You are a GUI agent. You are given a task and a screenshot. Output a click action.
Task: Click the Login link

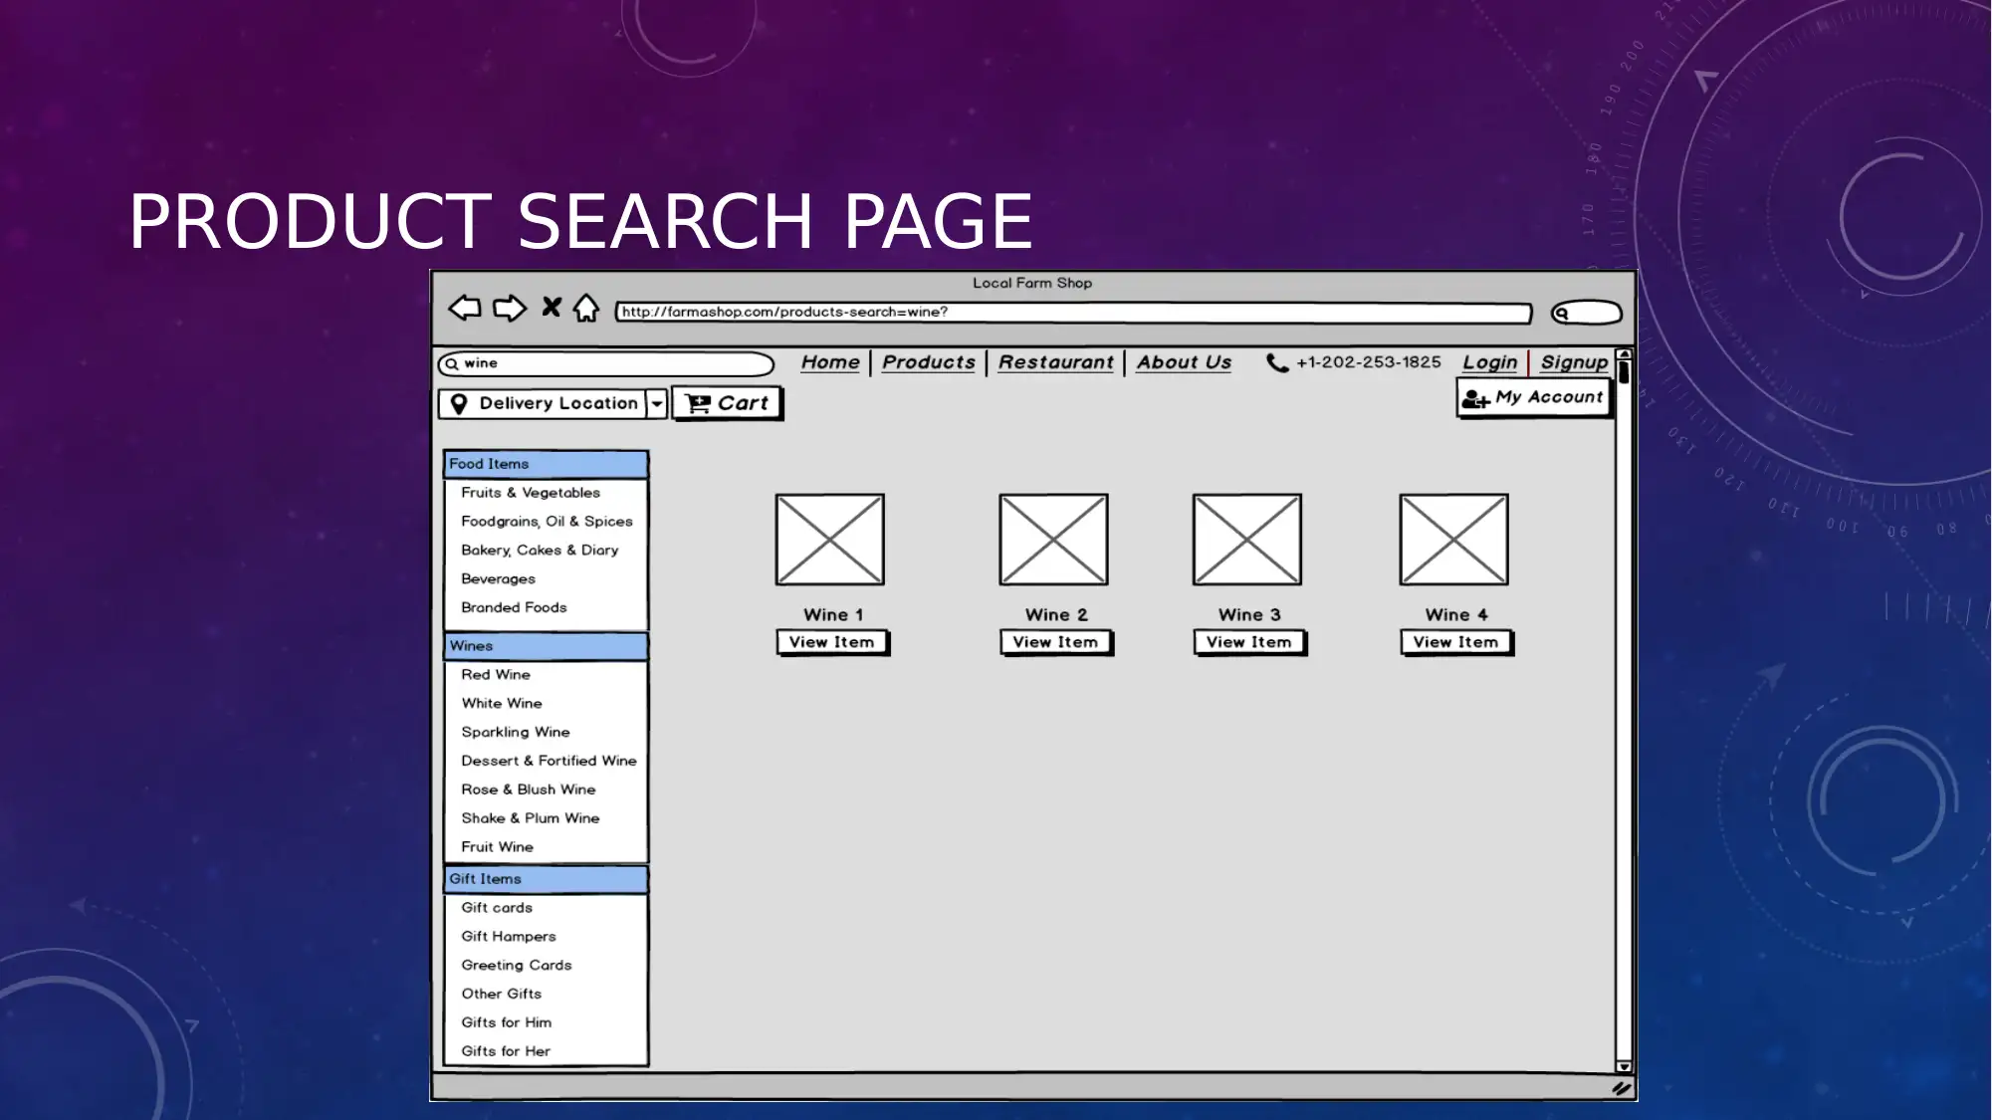coord(1490,362)
